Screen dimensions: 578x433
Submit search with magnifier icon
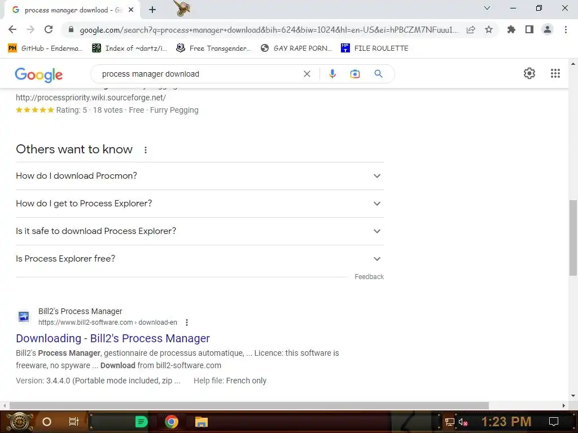coord(378,74)
